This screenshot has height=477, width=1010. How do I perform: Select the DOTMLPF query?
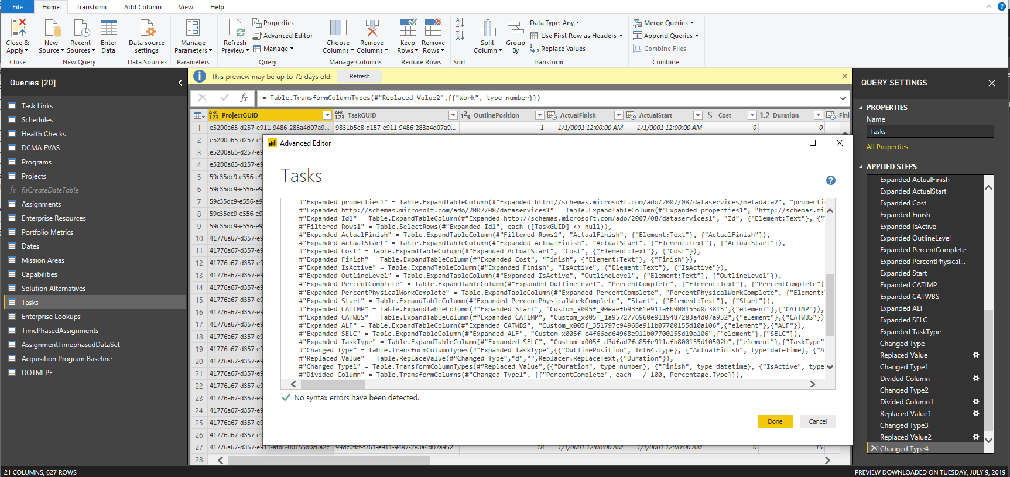pos(37,373)
